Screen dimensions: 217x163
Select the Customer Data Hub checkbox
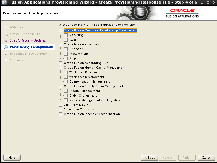(60, 105)
